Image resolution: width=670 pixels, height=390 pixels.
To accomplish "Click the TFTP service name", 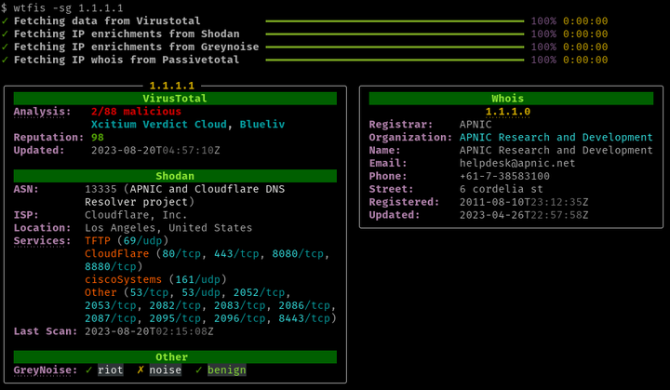I will pos(98,241).
